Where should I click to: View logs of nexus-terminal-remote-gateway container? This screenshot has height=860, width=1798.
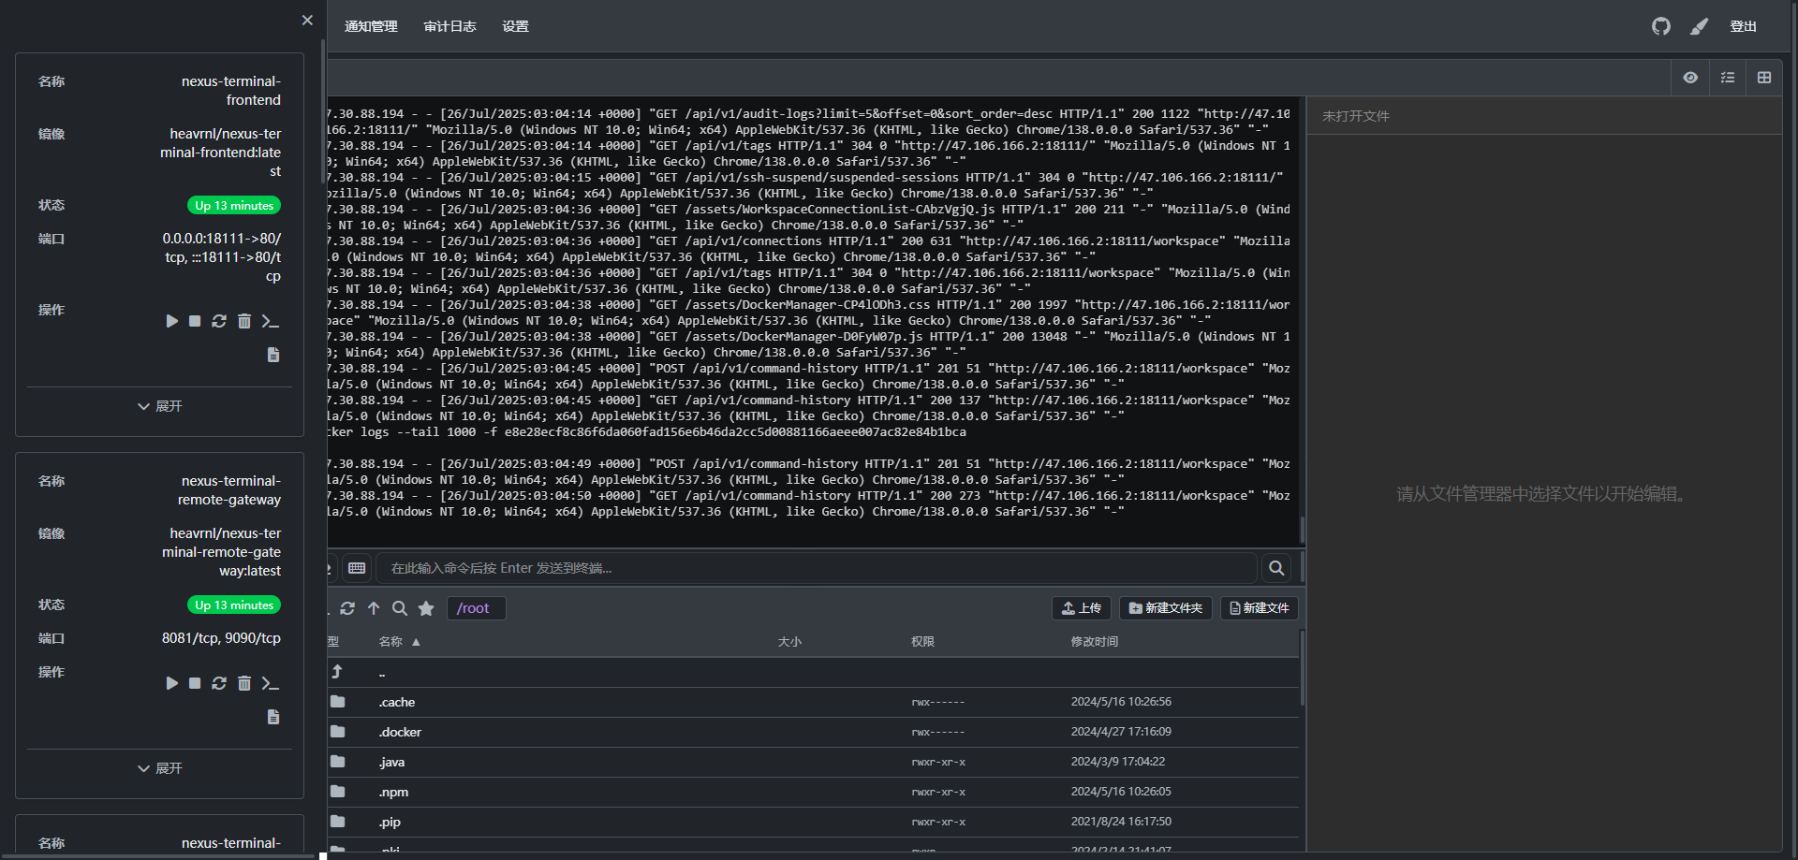273,717
